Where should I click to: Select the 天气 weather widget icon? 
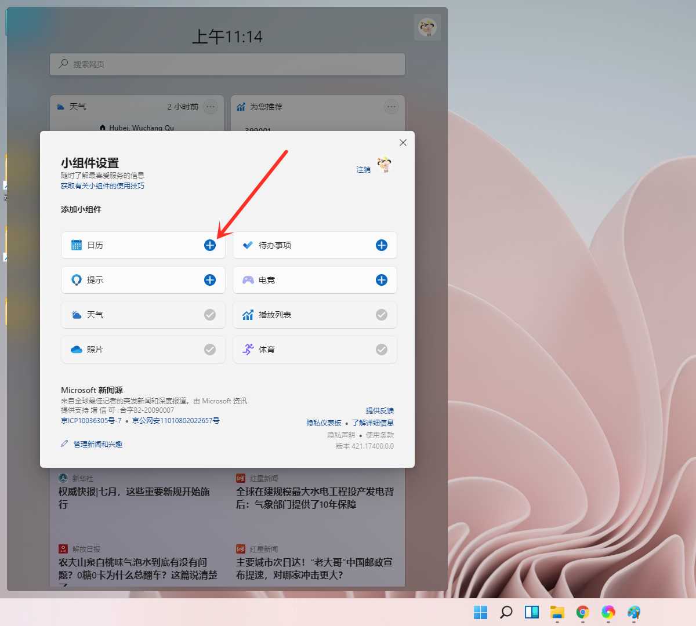click(77, 315)
